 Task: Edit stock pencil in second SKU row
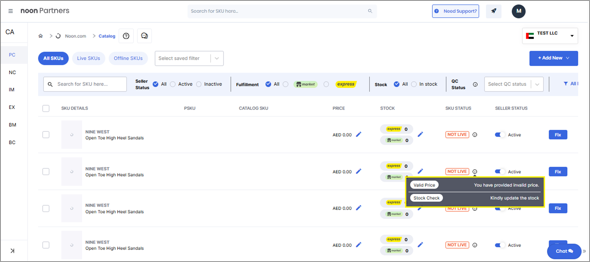(420, 171)
